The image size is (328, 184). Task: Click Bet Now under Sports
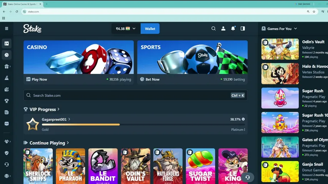(x=150, y=79)
